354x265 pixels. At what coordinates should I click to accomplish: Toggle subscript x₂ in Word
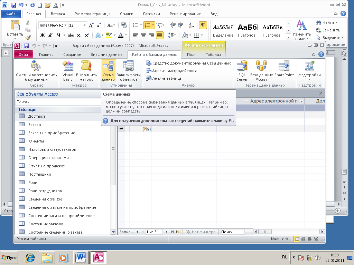(x=79, y=35)
